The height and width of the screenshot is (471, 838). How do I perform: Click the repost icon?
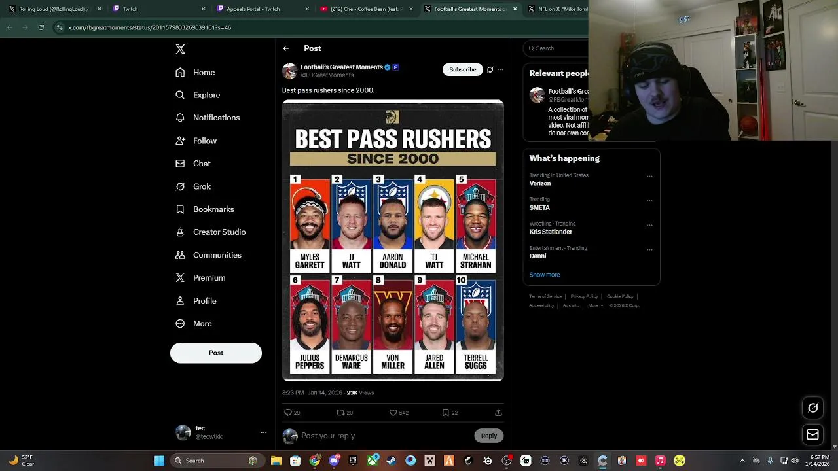(x=340, y=413)
